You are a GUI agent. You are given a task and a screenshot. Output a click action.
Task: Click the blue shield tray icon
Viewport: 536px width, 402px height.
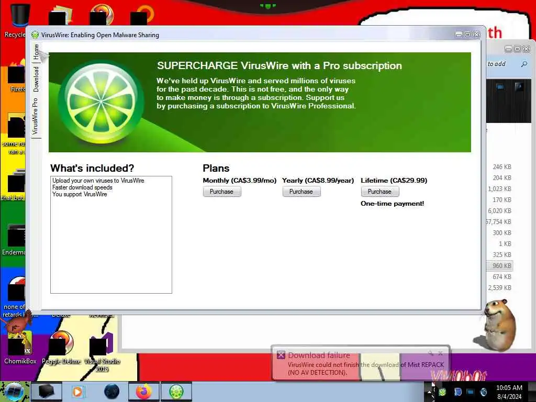click(x=457, y=392)
